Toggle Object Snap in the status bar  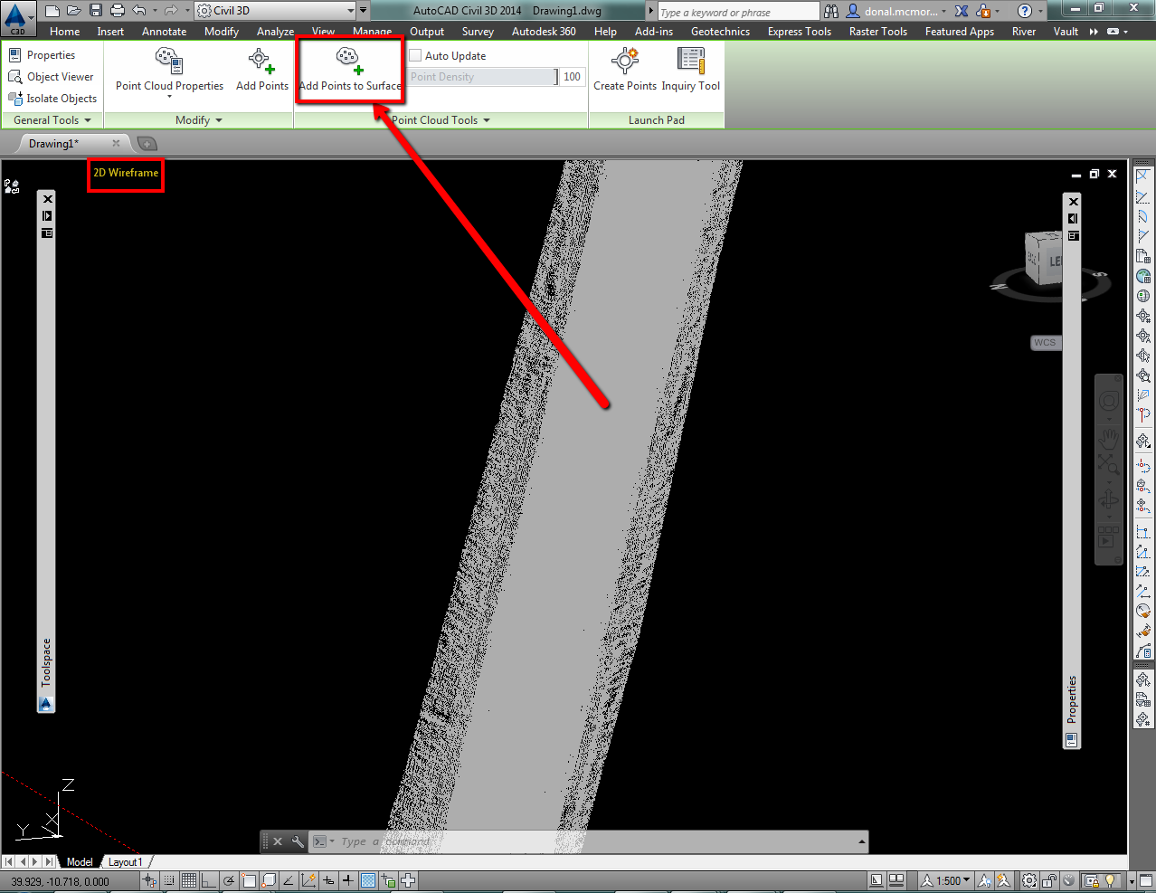click(x=249, y=880)
